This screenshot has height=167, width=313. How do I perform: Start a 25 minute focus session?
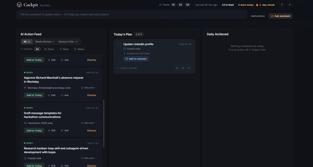coord(180,5)
